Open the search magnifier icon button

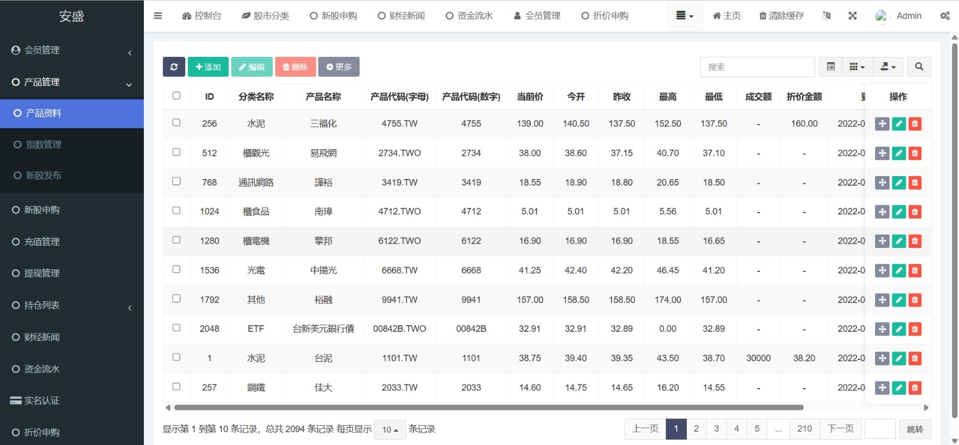(x=919, y=67)
